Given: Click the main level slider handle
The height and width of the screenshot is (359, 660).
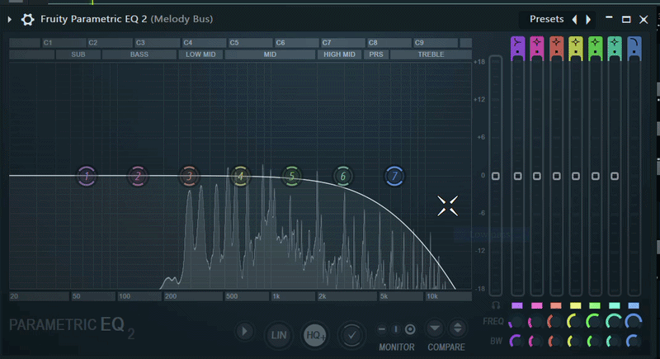Looking at the screenshot, I should pyautogui.click(x=496, y=176).
